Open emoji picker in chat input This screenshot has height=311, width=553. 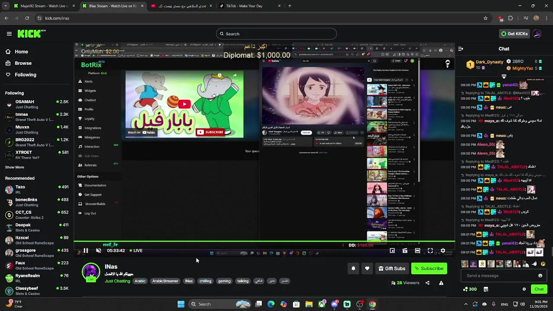click(540, 276)
